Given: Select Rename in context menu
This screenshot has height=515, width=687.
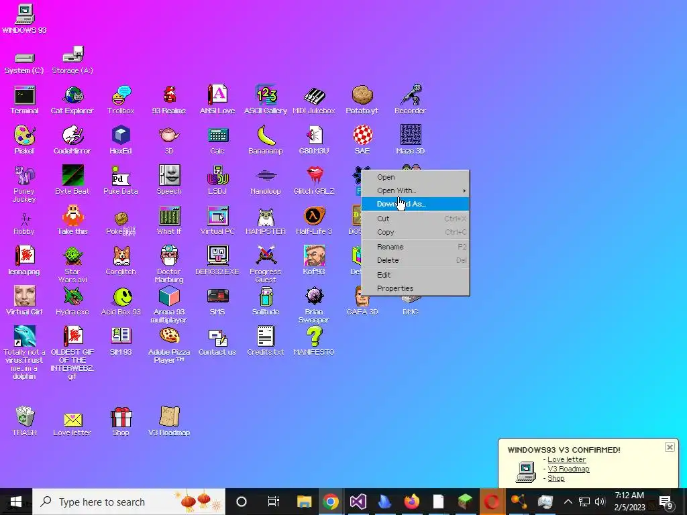Looking at the screenshot, I should click(x=415, y=247).
